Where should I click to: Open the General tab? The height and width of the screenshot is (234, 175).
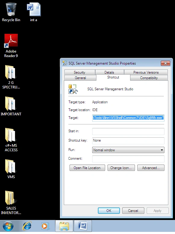(80, 78)
